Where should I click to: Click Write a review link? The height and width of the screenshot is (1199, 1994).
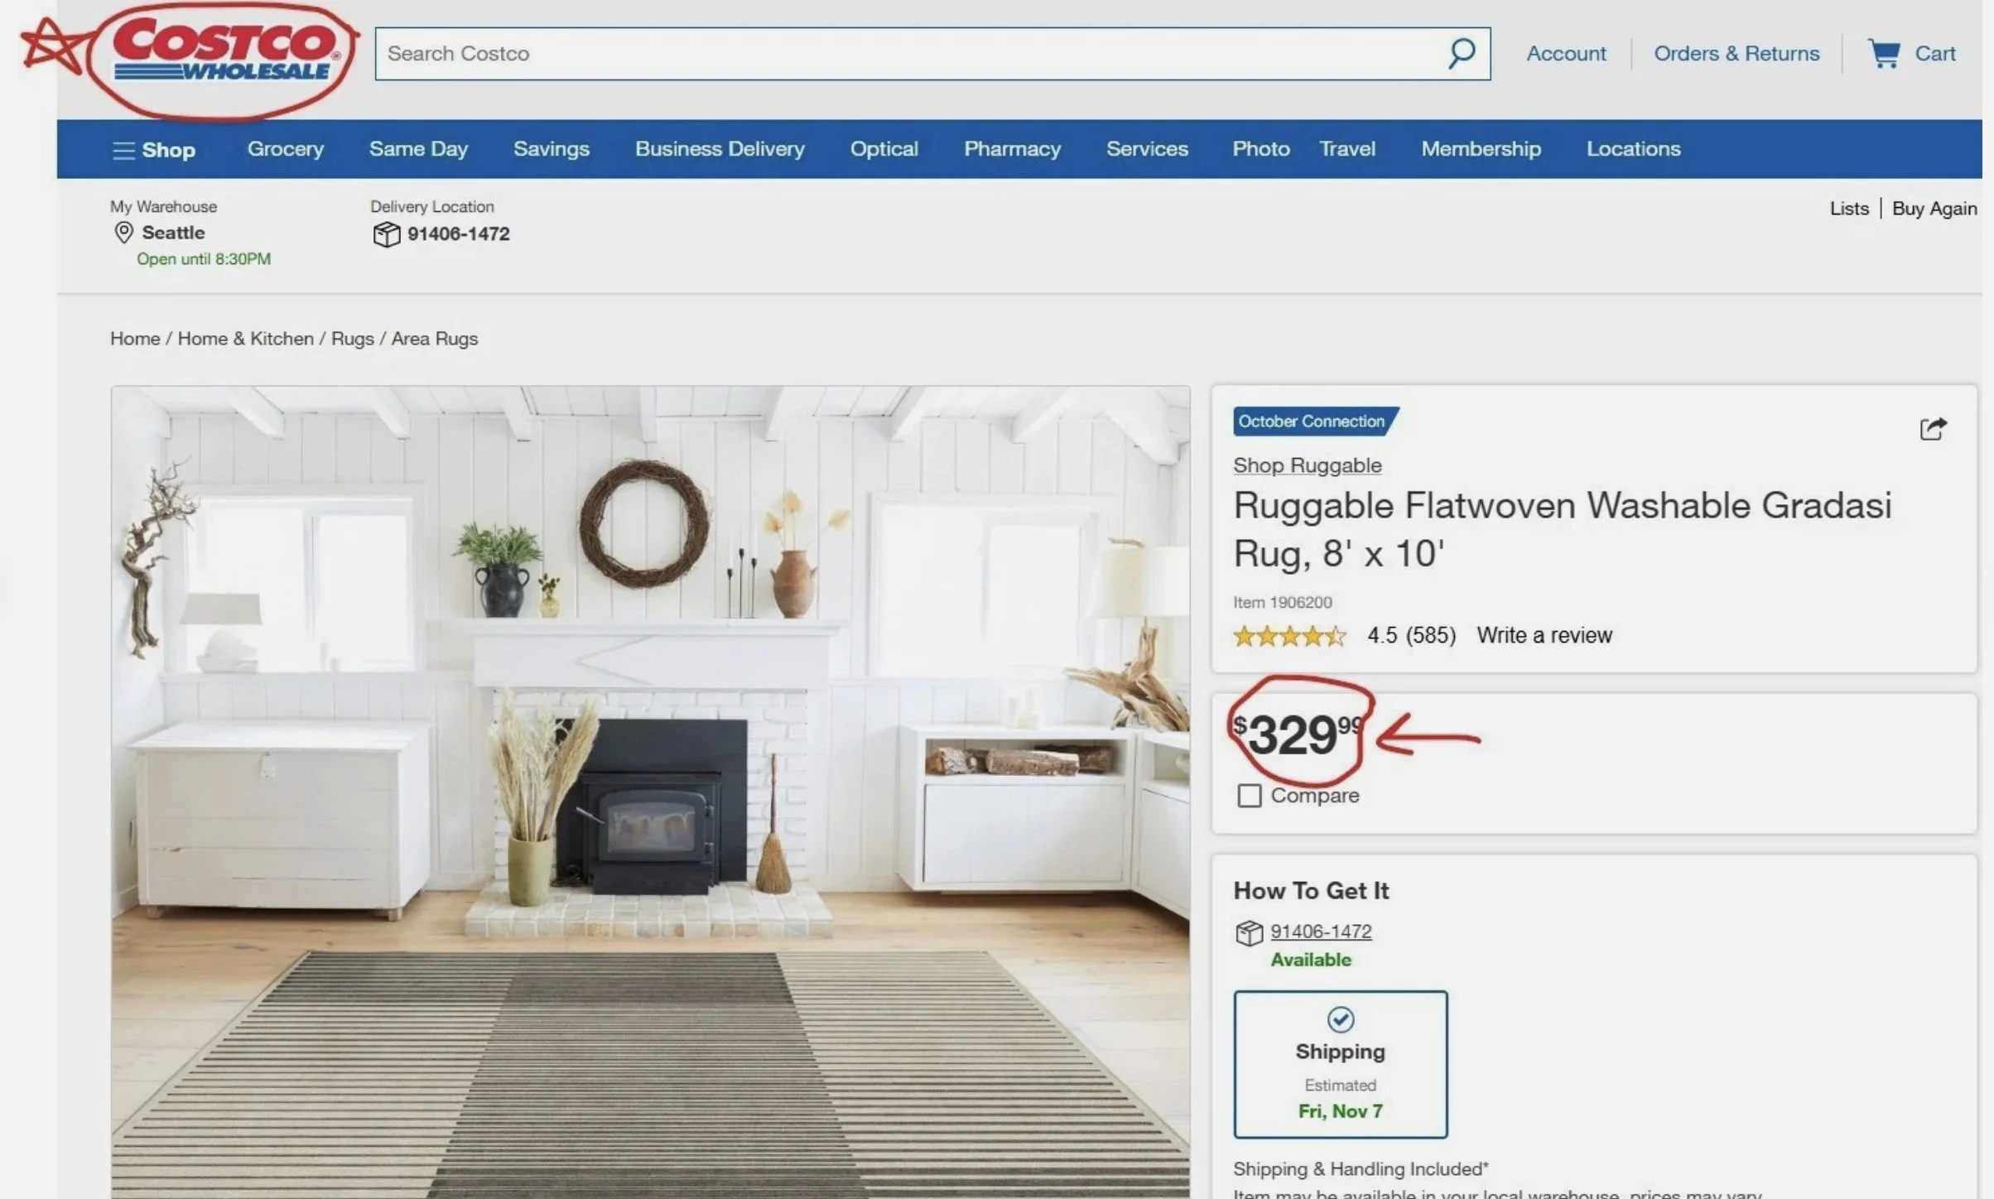1544,635
